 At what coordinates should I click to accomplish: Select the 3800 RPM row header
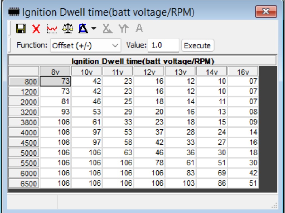click(x=24, y=122)
